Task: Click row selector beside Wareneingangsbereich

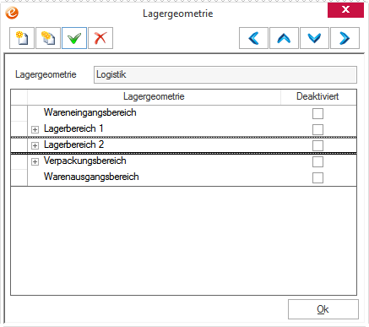Action: (x=19, y=113)
